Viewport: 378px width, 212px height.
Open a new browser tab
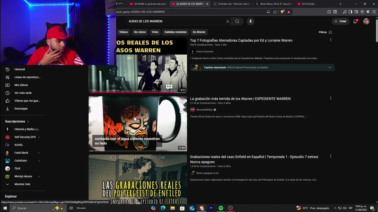coord(340,4)
